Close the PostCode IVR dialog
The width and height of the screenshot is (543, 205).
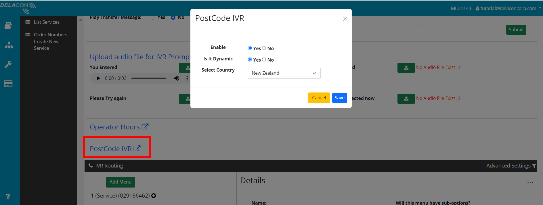pos(345,19)
